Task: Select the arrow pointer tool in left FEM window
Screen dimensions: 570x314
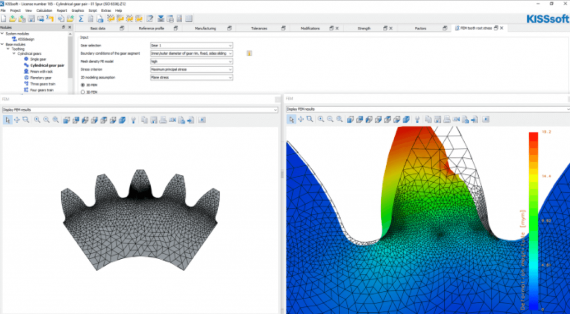Action: pos(7,120)
